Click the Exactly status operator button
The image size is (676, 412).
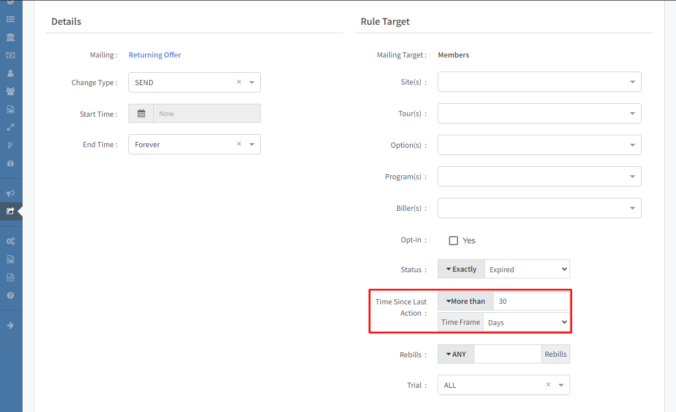click(461, 269)
